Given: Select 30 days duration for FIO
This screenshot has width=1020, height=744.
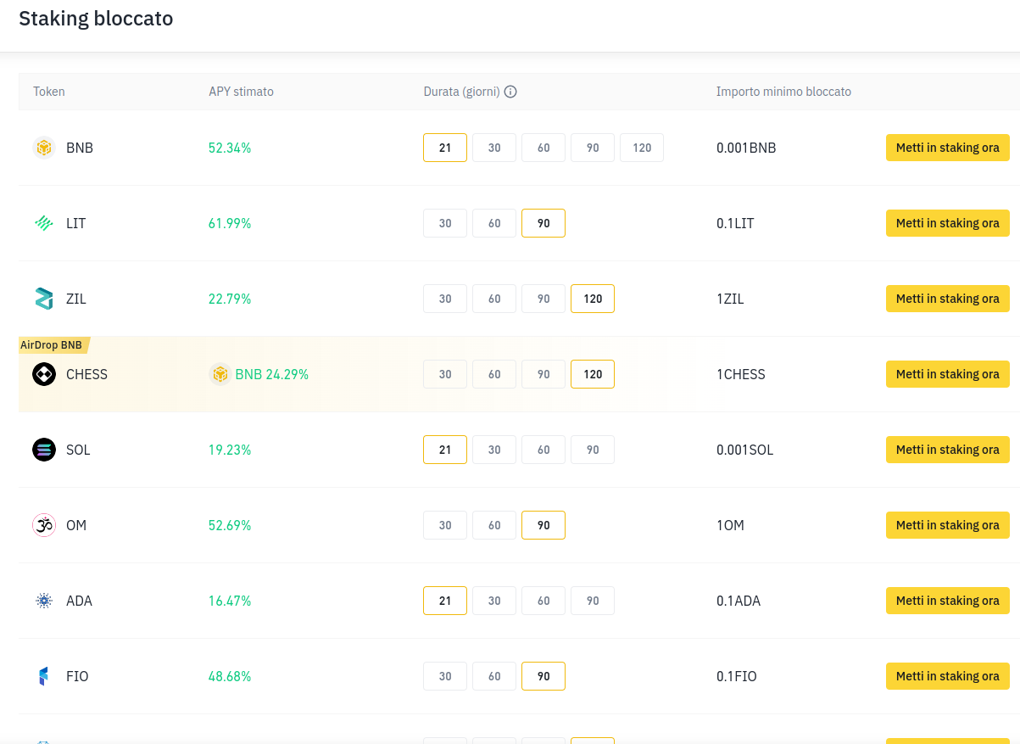Looking at the screenshot, I should [445, 676].
